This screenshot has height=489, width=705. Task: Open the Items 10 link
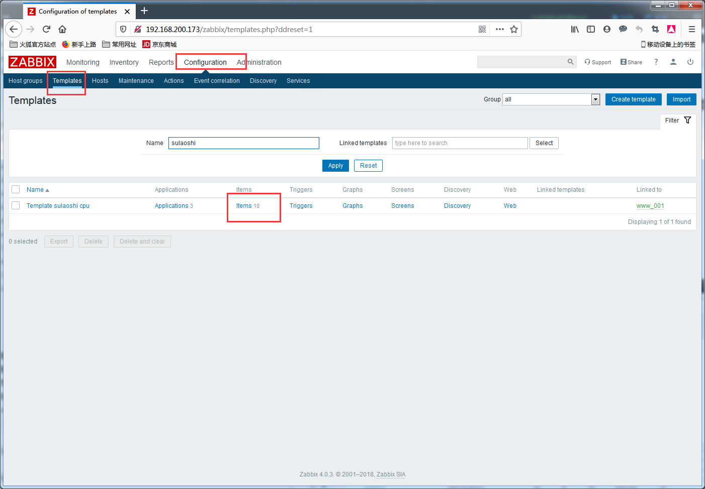coord(248,206)
